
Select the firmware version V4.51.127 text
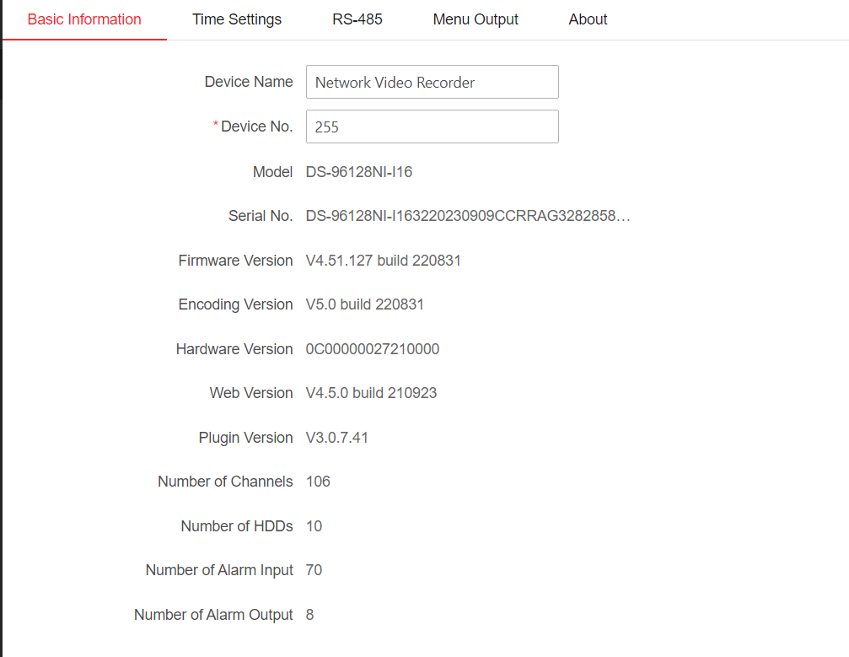pyautogui.click(x=384, y=261)
